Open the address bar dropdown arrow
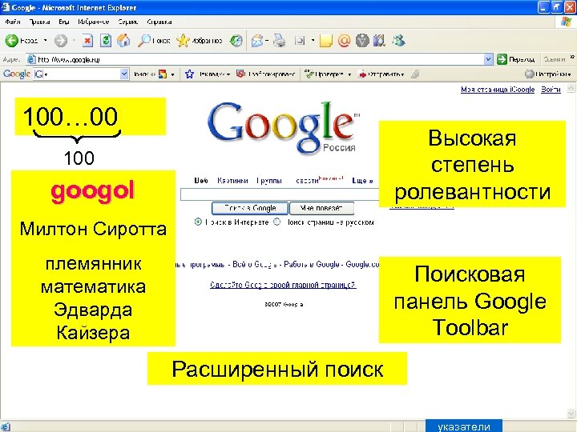 click(488, 59)
